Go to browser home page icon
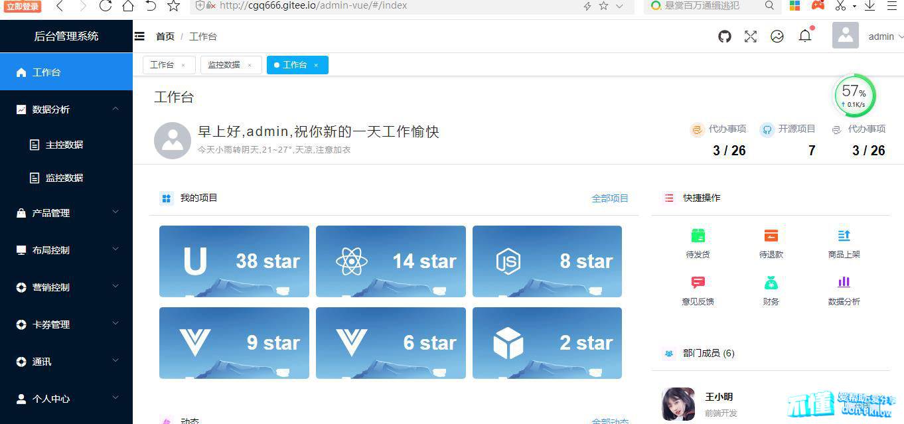Image resolution: width=904 pixels, height=424 pixels. [127, 6]
